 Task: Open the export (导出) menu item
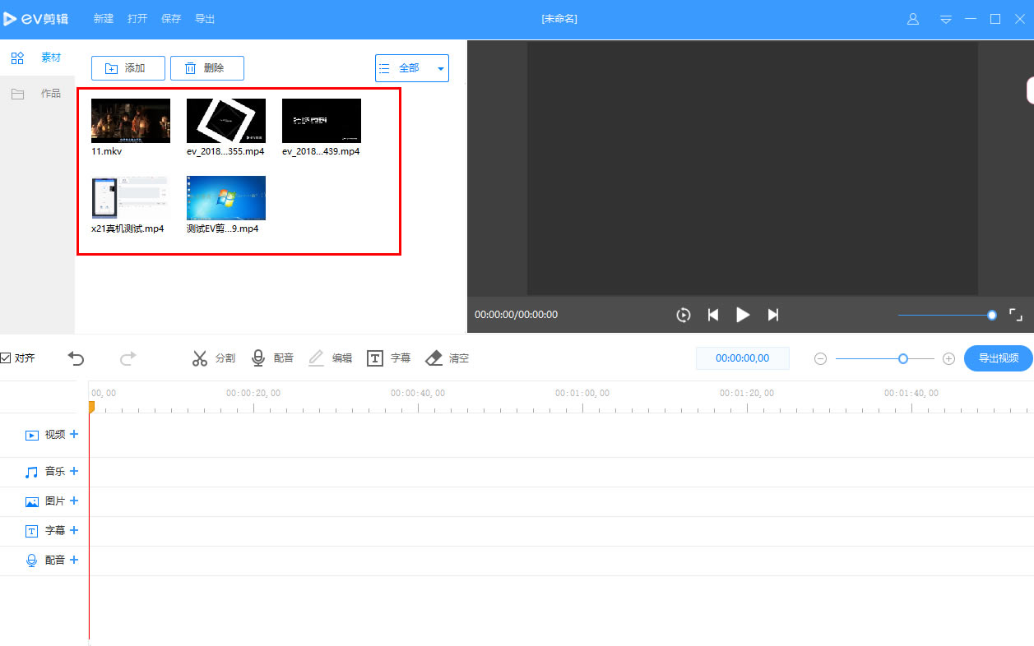coord(205,19)
